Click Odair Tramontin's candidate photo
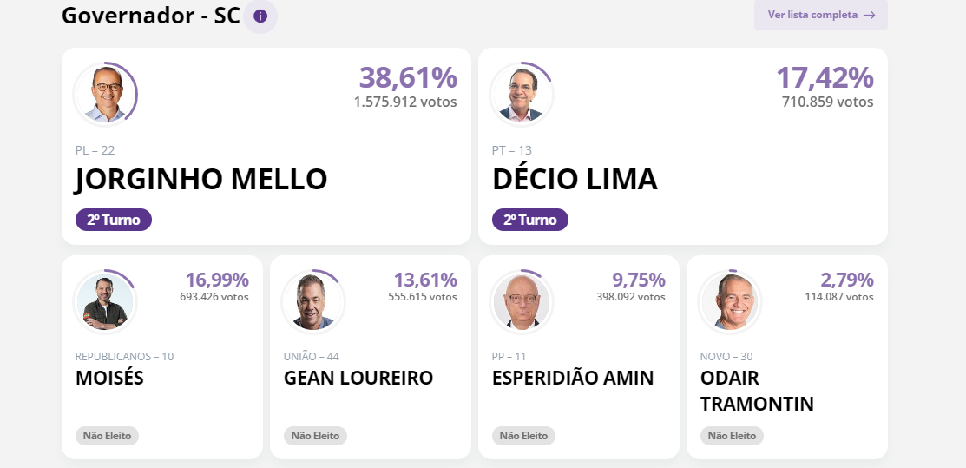This screenshot has width=966, height=468. (x=730, y=302)
